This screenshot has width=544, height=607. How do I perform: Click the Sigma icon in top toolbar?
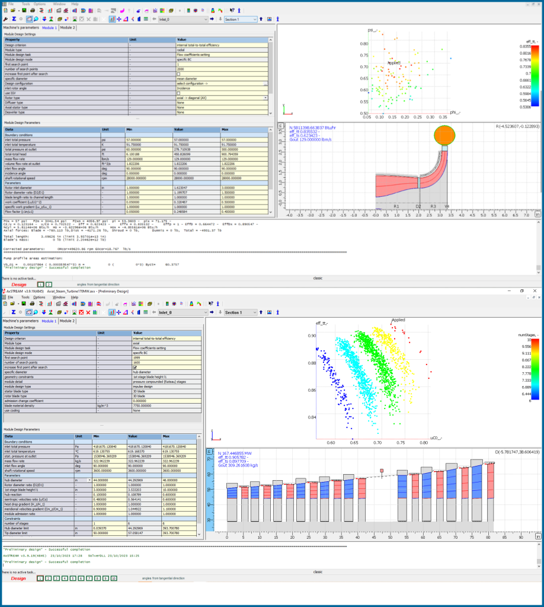tap(13, 19)
